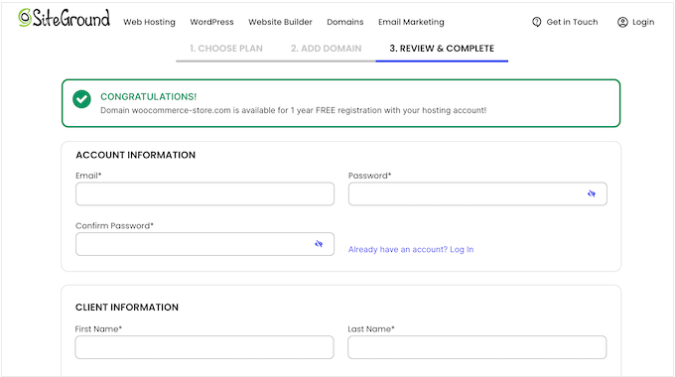The image size is (675, 377).
Task: Open the Website Builder menu
Action: coord(280,22)
